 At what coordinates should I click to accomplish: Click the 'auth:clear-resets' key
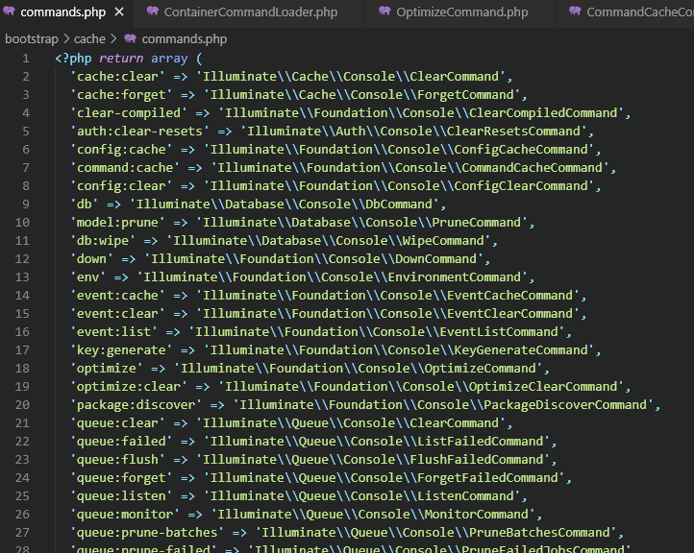pyautogui.click(x=139, y=132)
